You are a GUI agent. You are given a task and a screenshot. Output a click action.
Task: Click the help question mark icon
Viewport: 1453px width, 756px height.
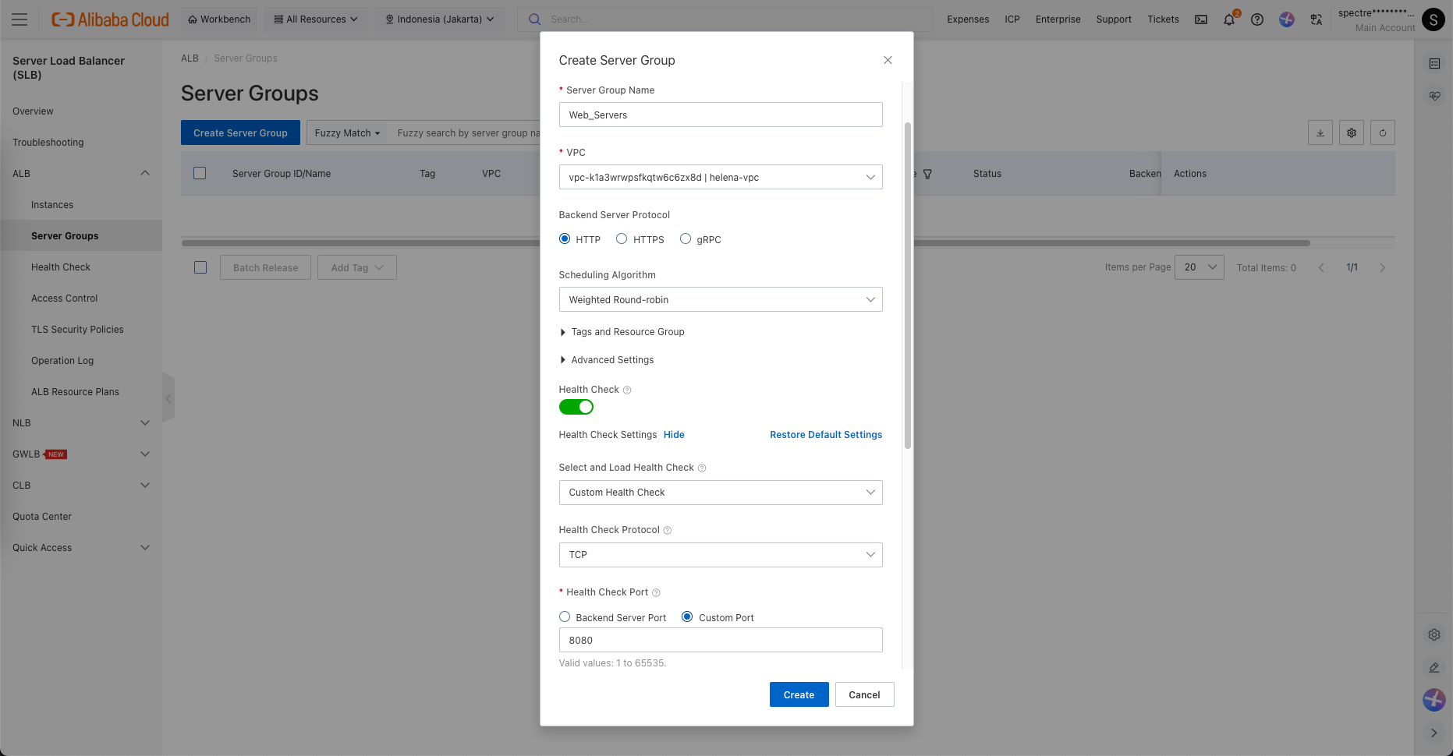pyautogui.click(x=1257, y=19)
